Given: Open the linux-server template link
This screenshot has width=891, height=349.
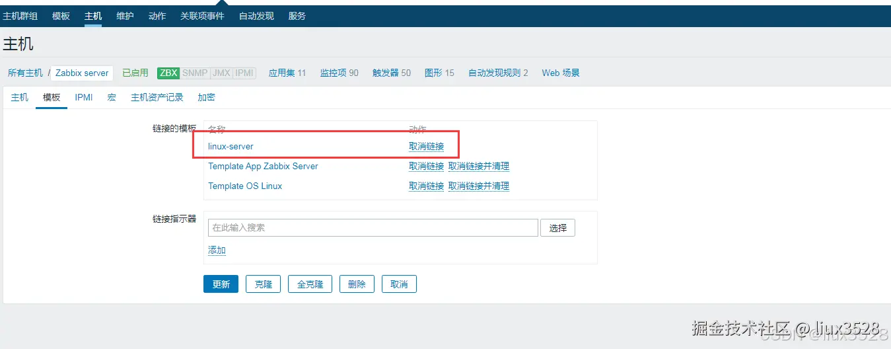Looking at the screenshot, I should coord(231,146).
